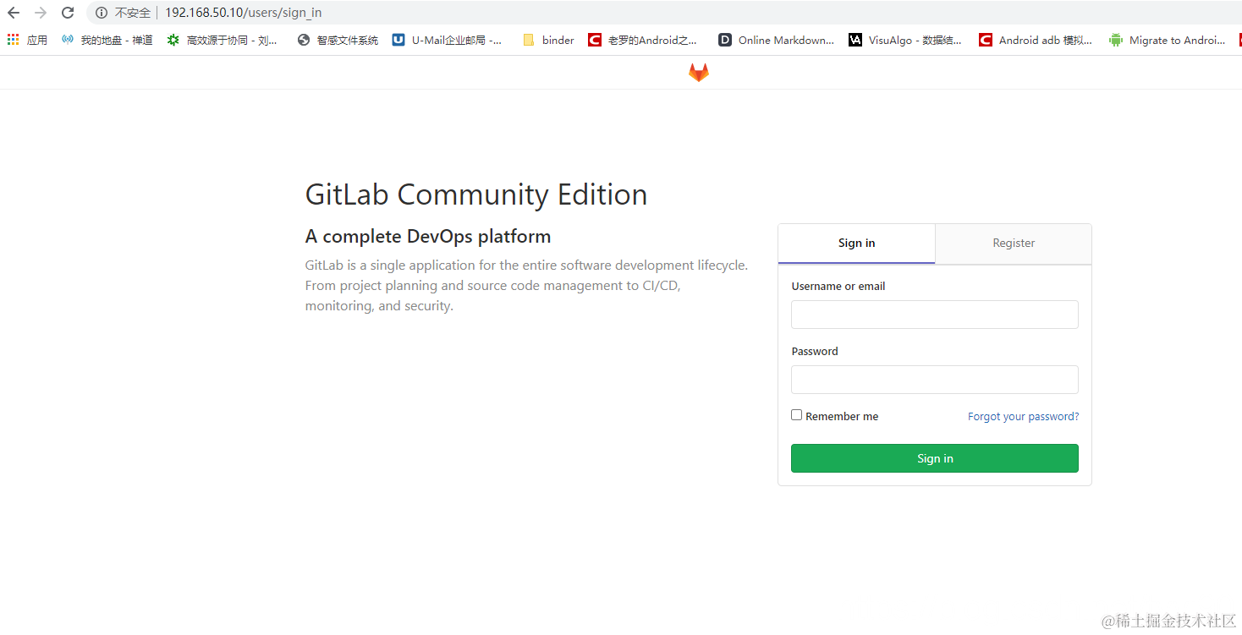Click the GitLab Community Edition heading

(x=476, y=194)
